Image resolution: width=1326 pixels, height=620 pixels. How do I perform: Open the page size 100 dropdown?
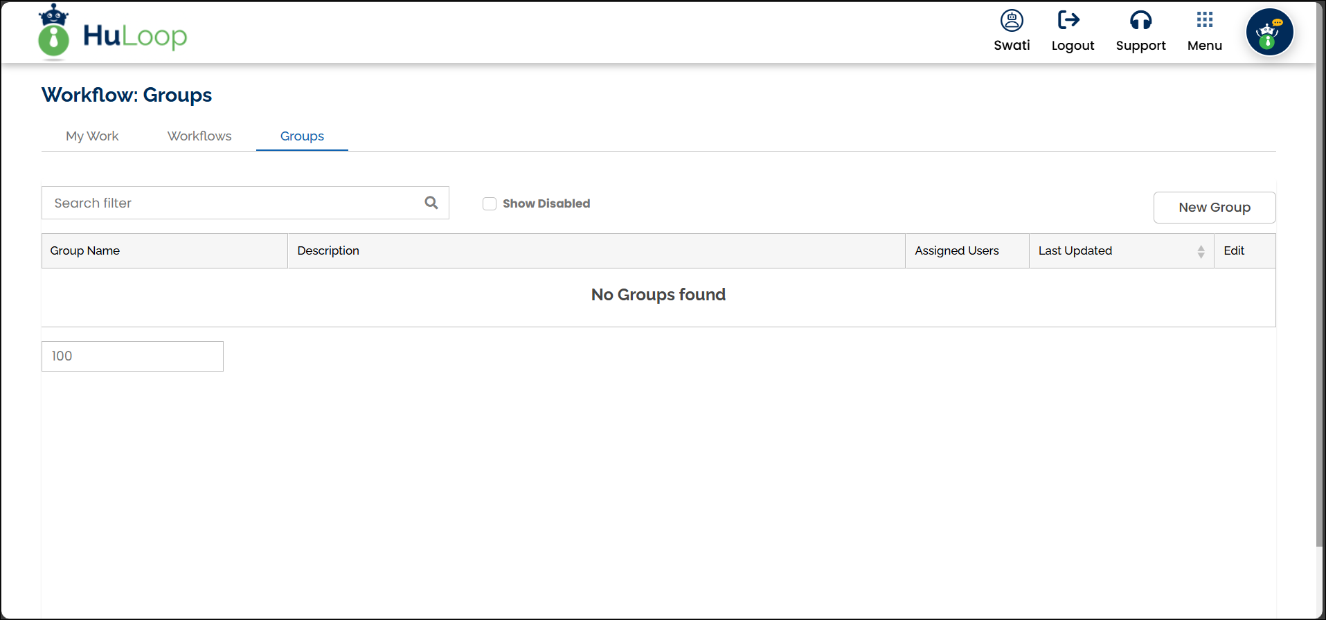[x=132, y=356]
